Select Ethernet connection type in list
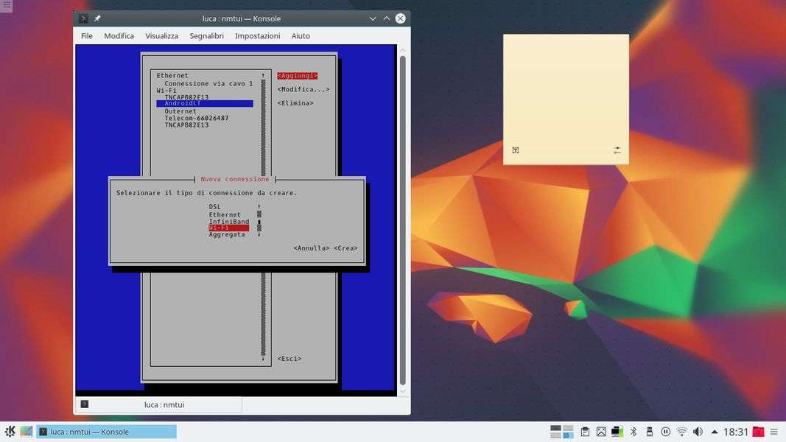 pyautogui.click(x=225, y=214)
